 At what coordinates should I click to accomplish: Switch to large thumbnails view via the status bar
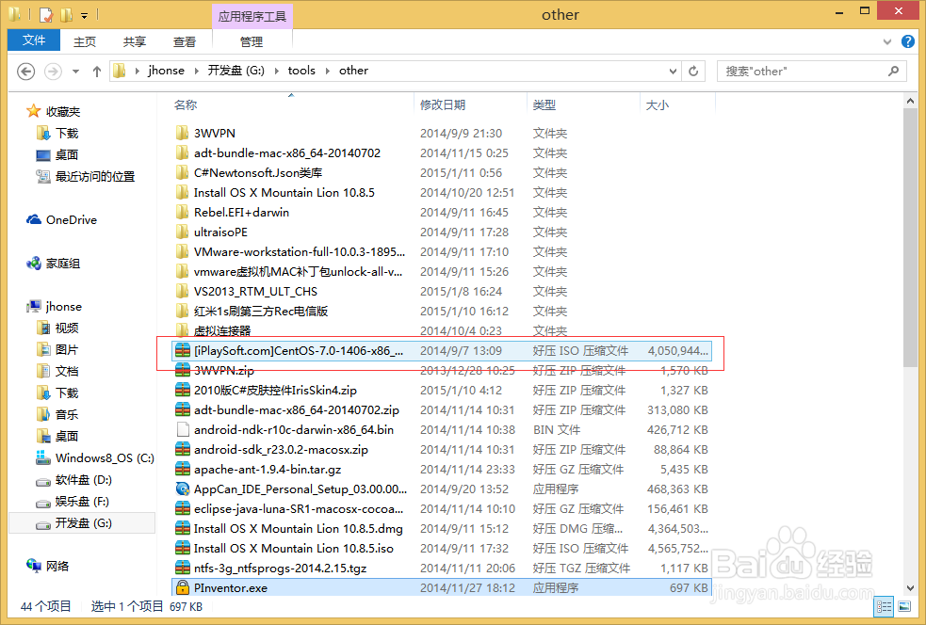pyautogui.click(x=902, y=606)
